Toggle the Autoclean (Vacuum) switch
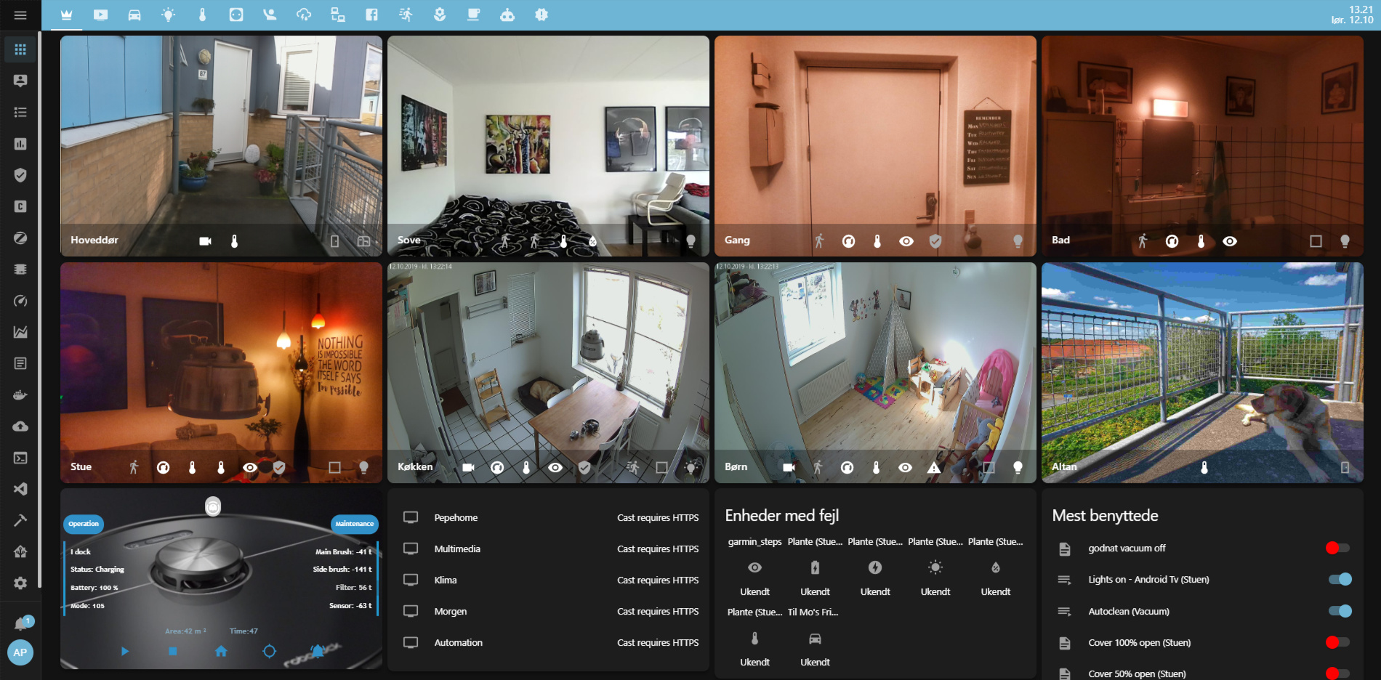The height and width of the screenshot is (680, 1381). (1340, 611)
